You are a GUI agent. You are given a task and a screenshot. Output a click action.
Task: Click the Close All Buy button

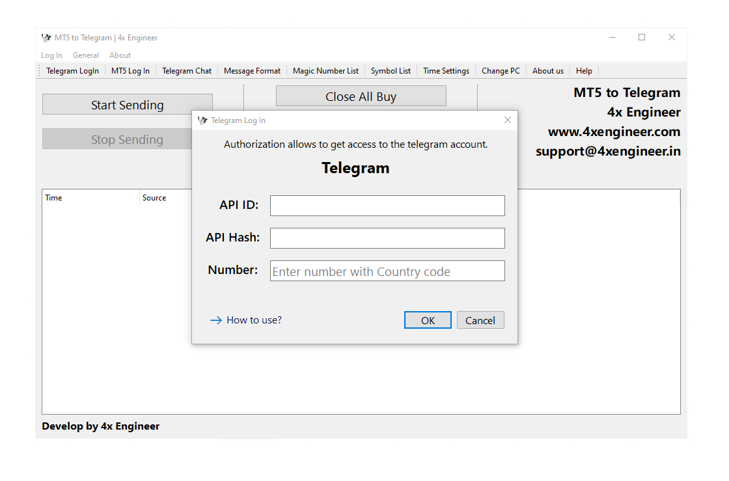click(x=361, y=97)
